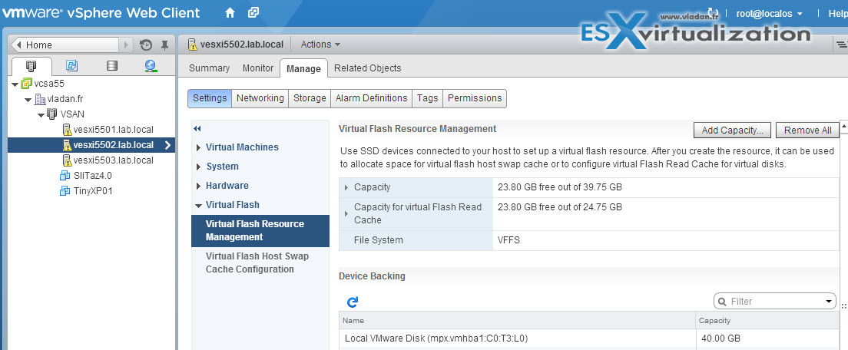
Task: Collapse the vladan.fr datacenter node
Action: point(28,99)
